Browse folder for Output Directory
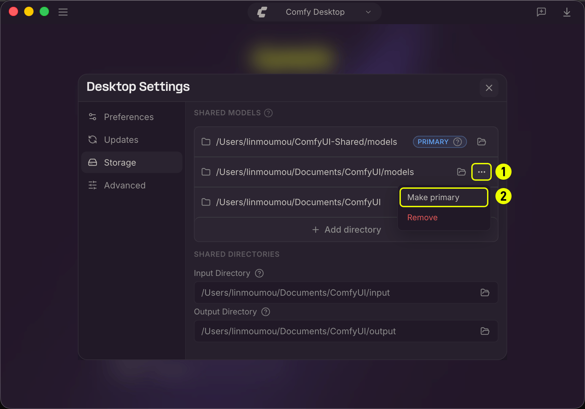 pyautogui.click(x=485, y=331)
